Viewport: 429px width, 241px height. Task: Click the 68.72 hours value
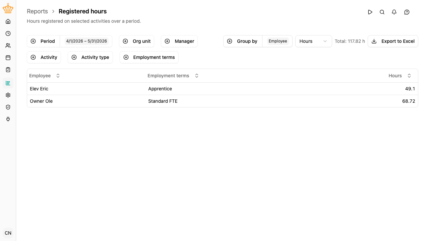[409, 101]
